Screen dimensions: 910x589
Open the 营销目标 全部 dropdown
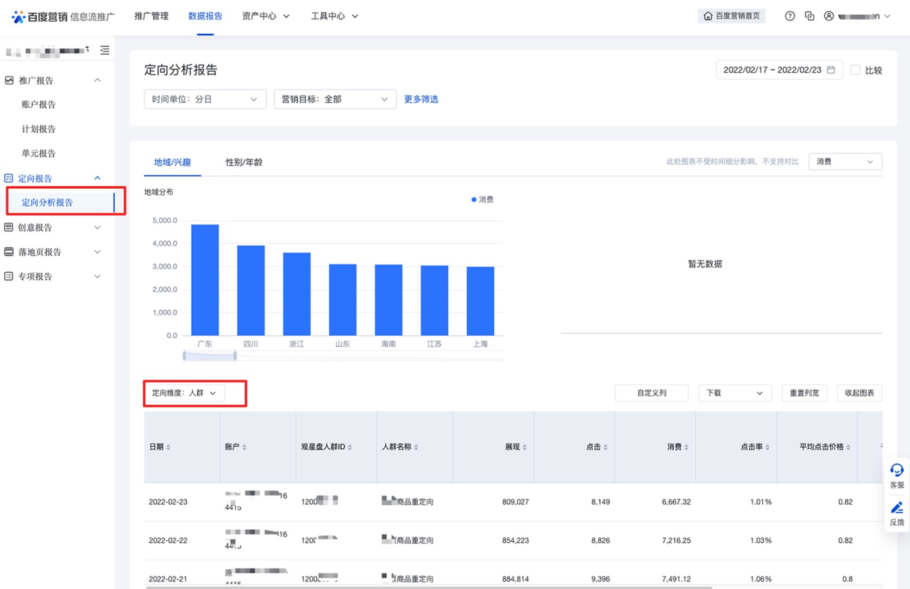tap(334, 99)
